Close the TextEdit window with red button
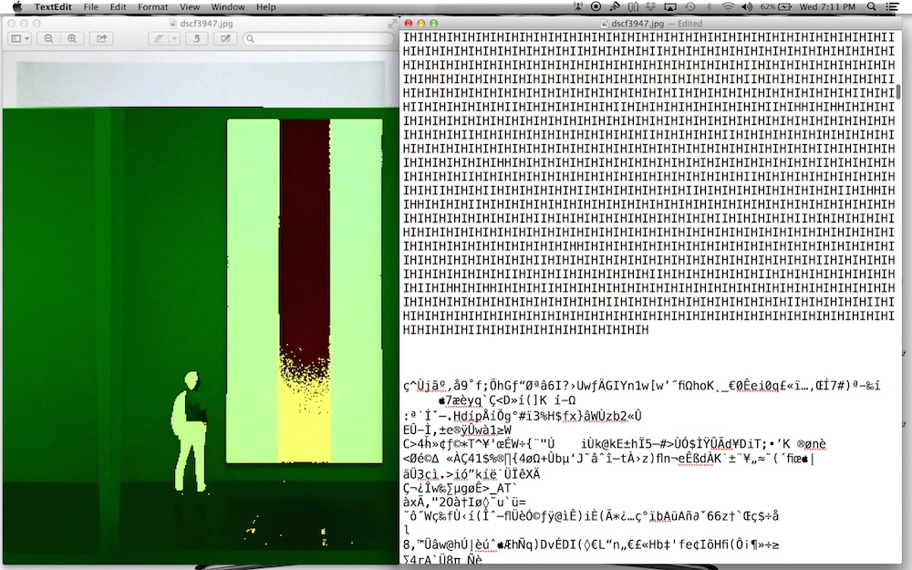This screenshot has height=570, width=912. (x=409, y=24)
